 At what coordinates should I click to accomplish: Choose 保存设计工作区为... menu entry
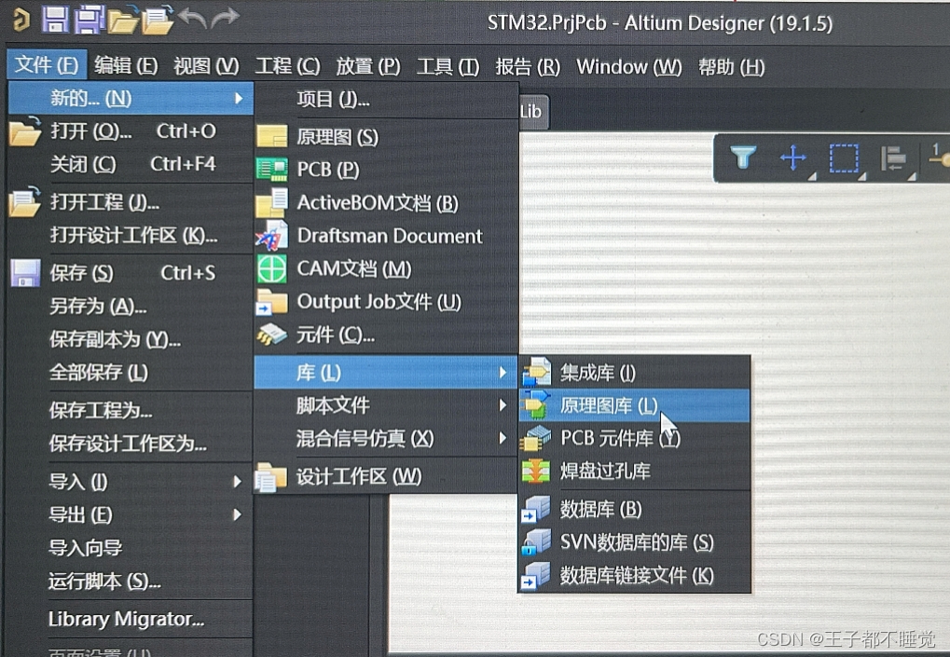130,444
